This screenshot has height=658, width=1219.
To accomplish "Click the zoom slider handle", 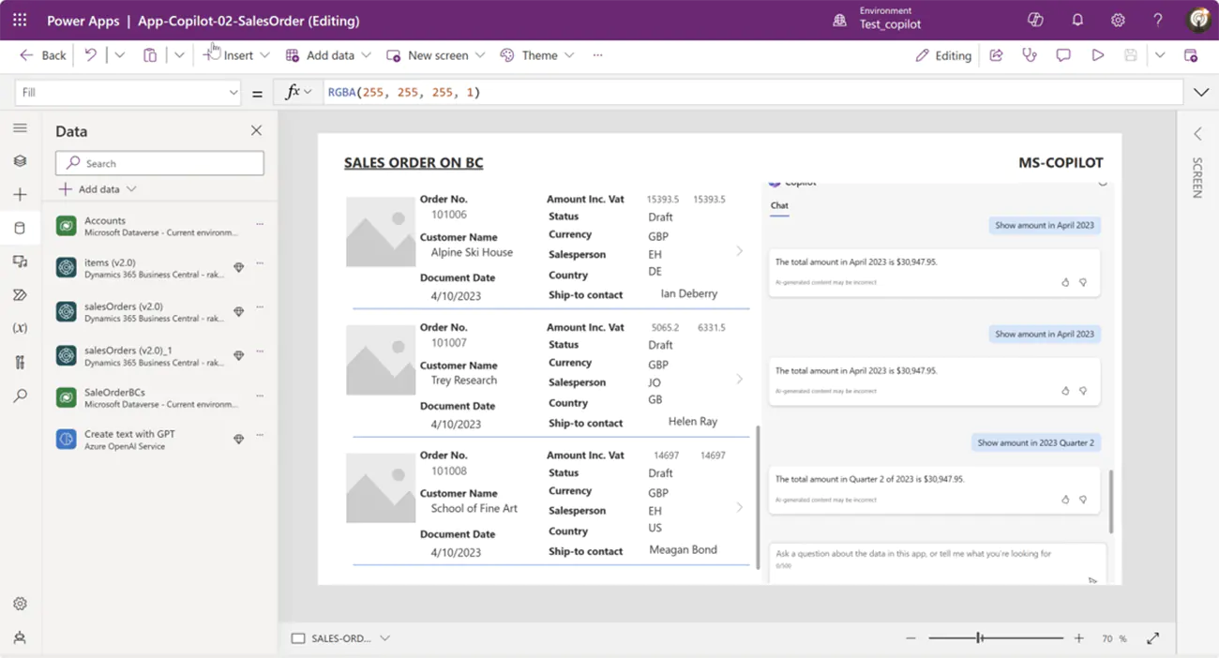I will pos(979,638).
